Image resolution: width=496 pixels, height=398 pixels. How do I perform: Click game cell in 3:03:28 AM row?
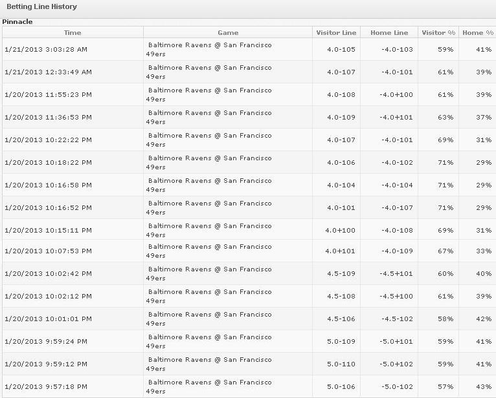pyautogui.click(x=228, y=50)
